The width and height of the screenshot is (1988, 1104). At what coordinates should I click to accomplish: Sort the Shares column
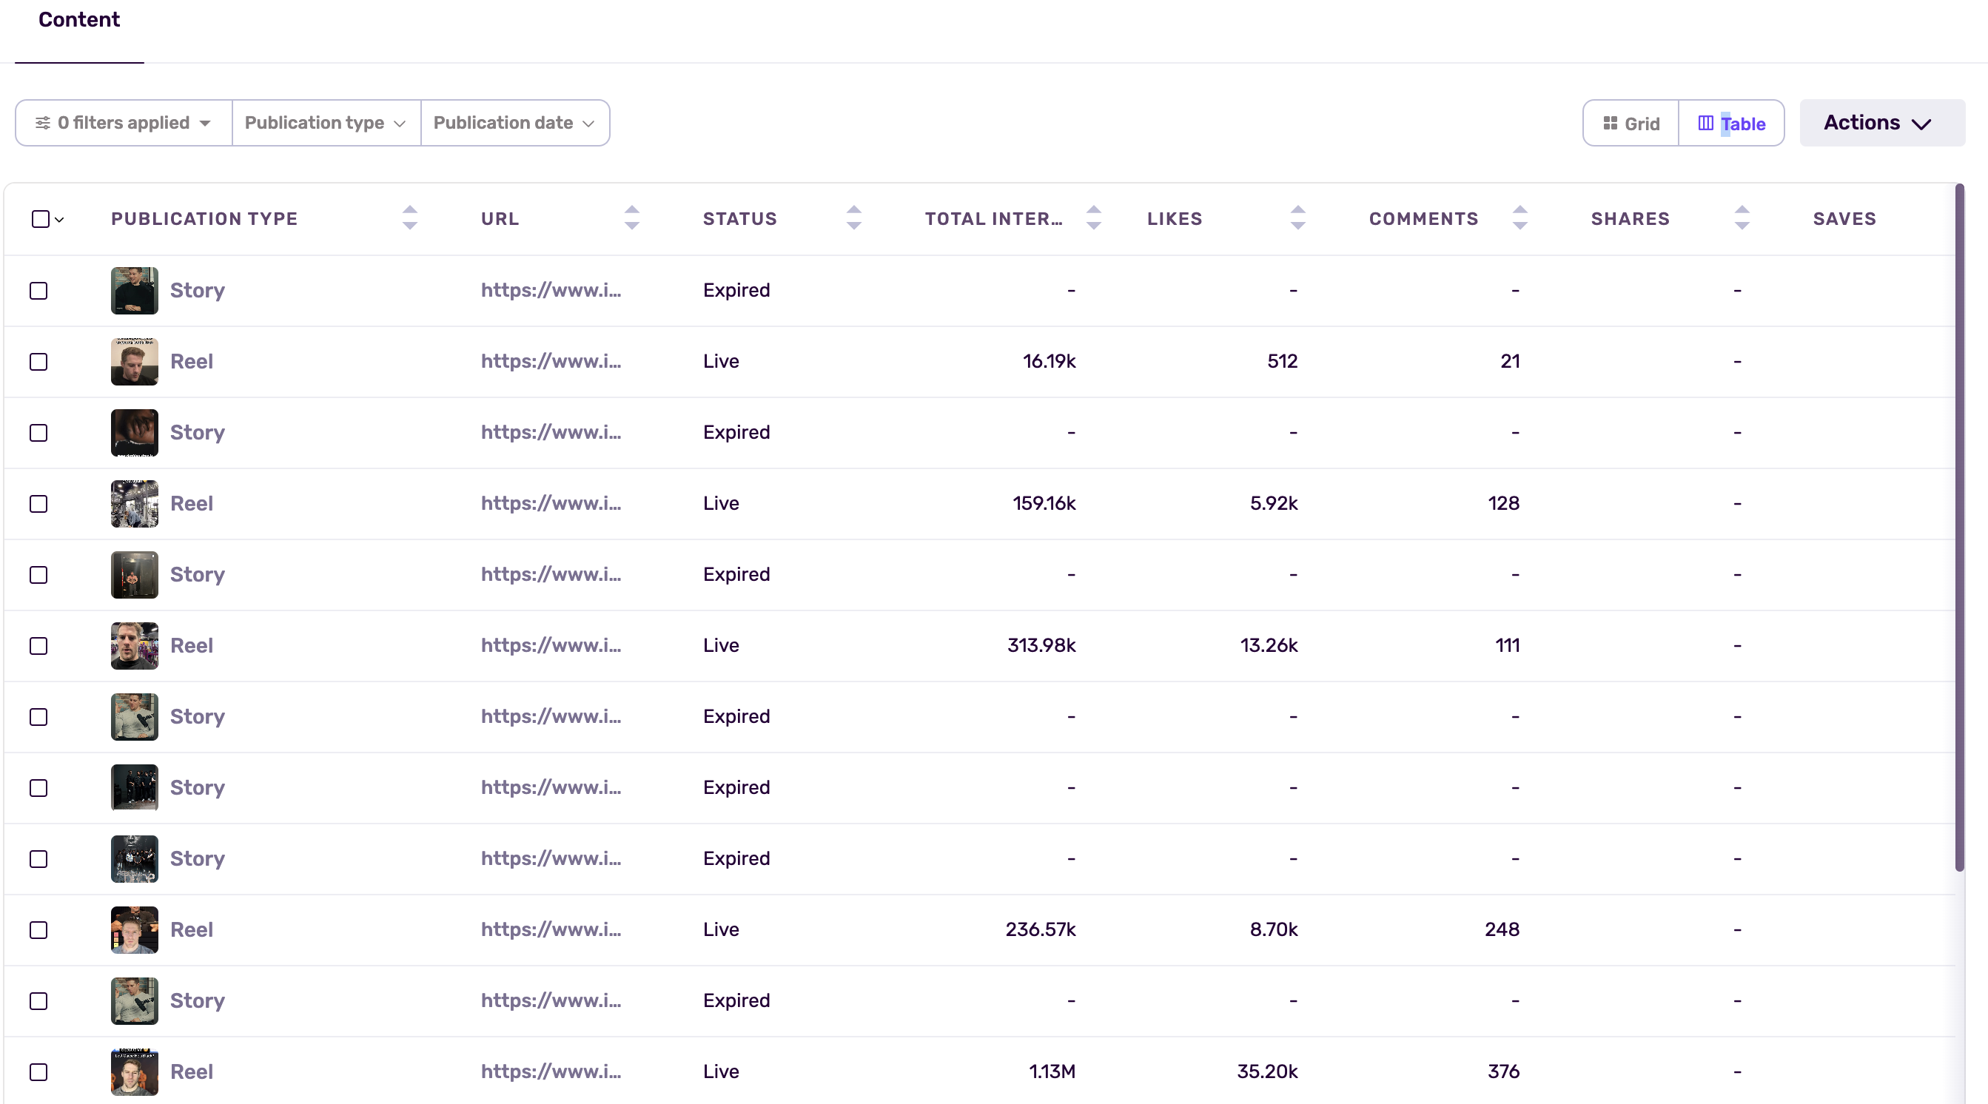coord(1741,218)
